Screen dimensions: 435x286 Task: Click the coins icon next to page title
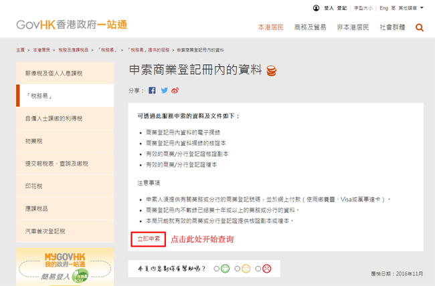coord(272,70)
